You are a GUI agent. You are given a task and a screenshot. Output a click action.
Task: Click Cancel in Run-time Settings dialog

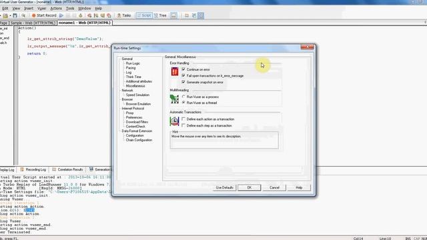pos(274,187)
